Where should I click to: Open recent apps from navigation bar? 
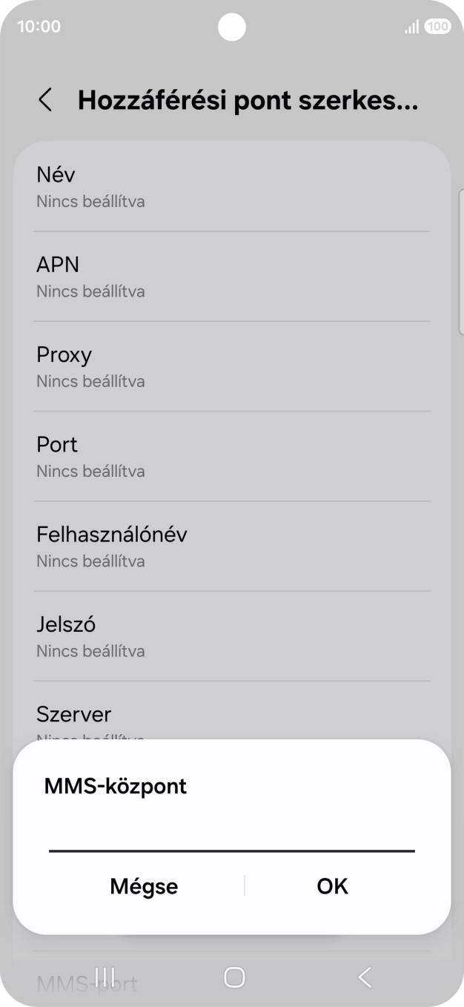coord(104,977)
